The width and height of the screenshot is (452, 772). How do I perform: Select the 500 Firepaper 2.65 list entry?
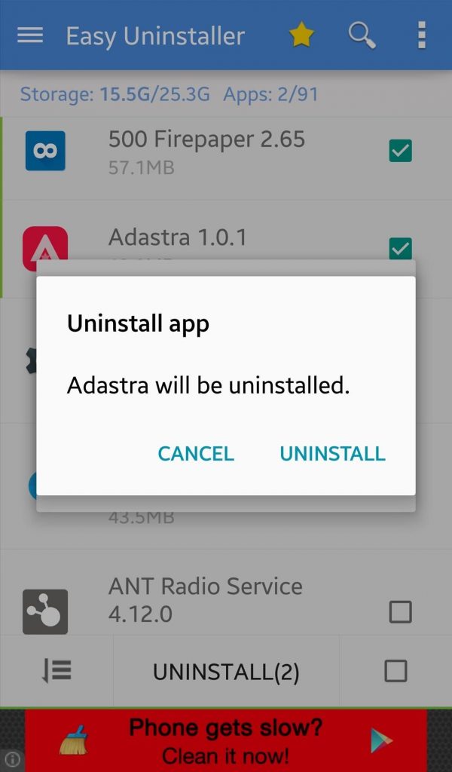pos(226,152)
